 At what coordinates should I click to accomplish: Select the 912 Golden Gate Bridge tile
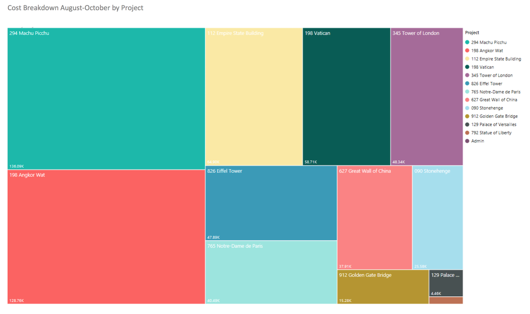pyautogui.click(x=383, y=287)
